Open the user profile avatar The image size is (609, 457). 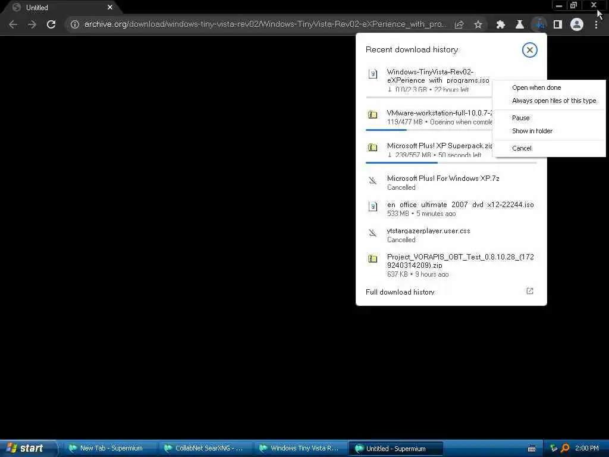pyautogui.click(x=577, y=24)
